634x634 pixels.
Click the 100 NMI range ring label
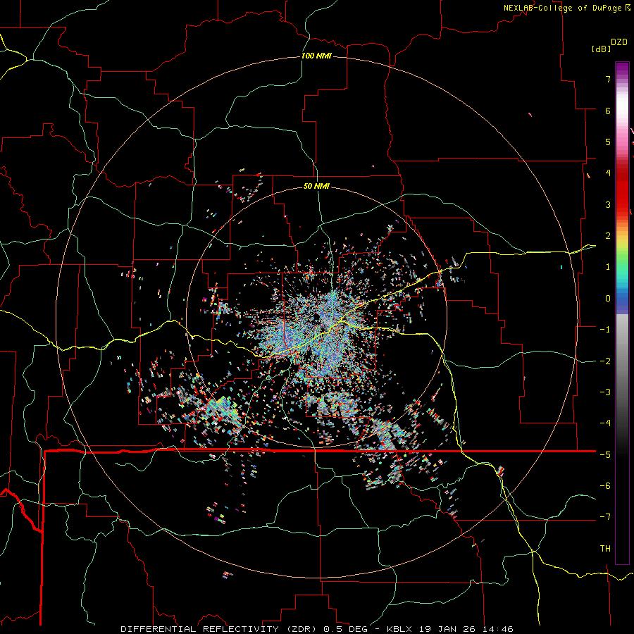tap(316, 56)
